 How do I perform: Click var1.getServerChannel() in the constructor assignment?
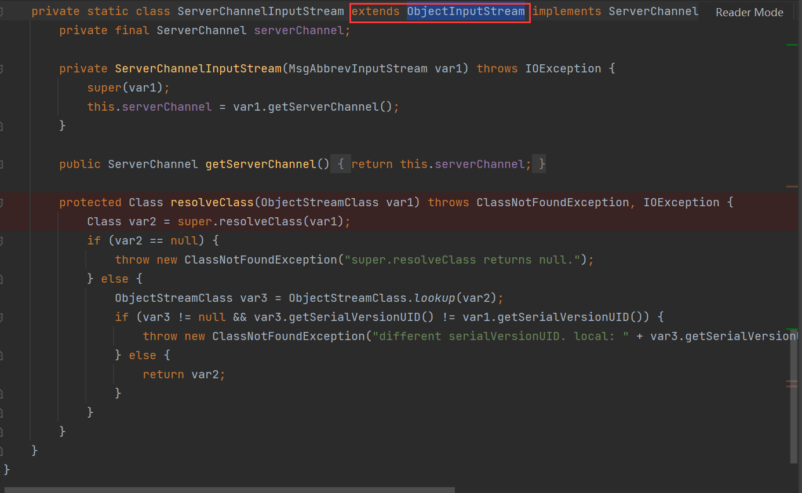point(313,107)
